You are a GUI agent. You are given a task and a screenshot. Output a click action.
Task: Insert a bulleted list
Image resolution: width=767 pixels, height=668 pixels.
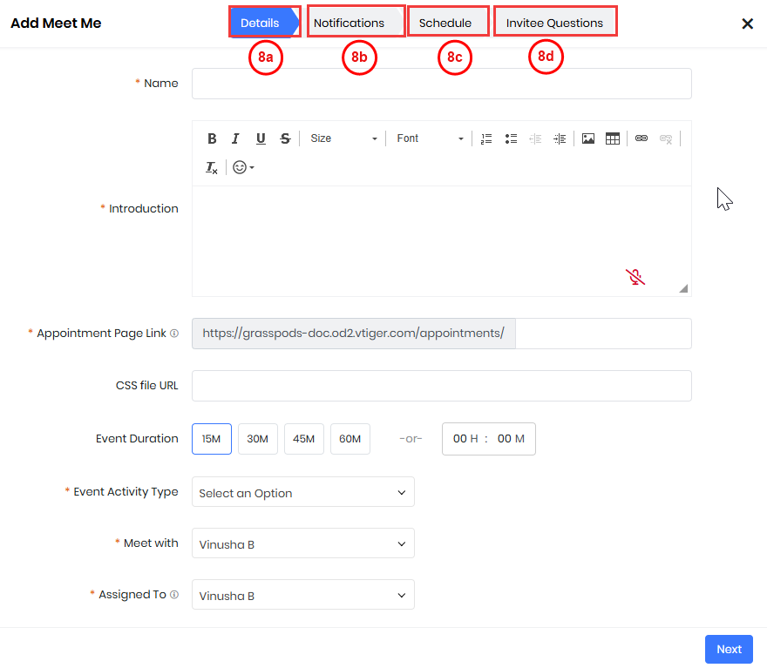512,138
